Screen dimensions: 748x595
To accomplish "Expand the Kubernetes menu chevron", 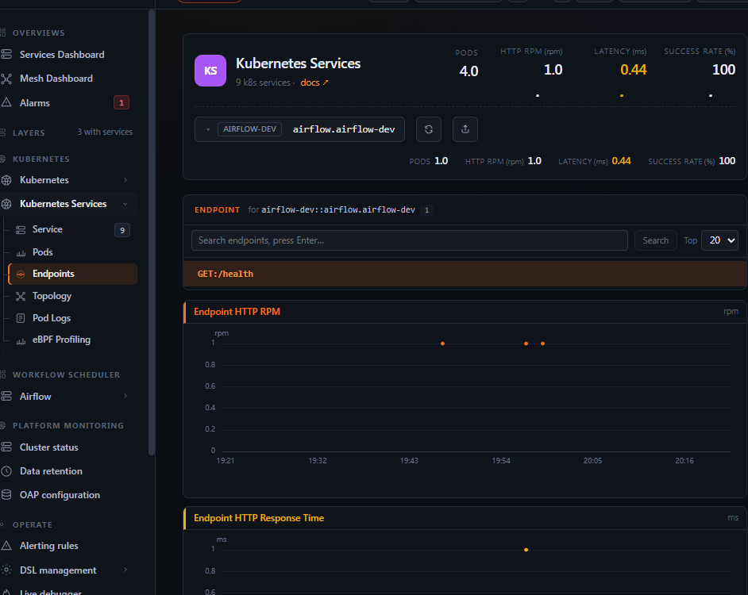I will [x=125, y=180].
